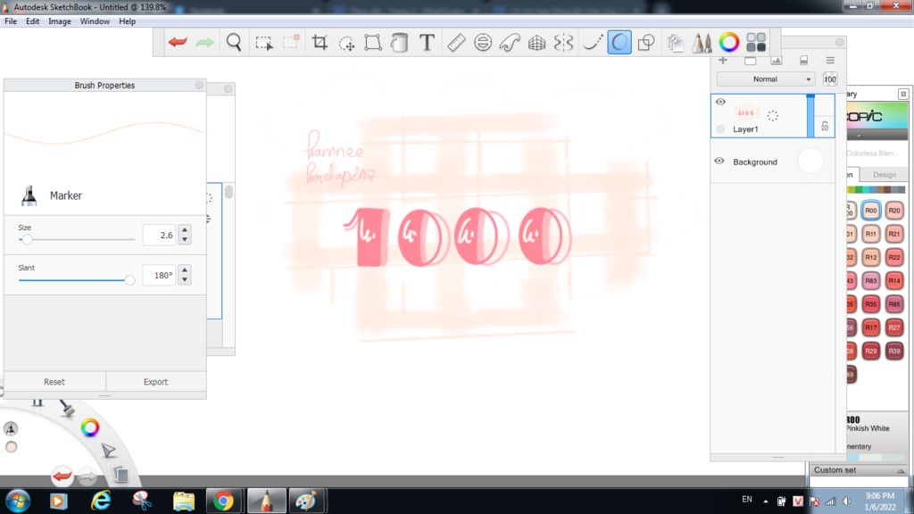The height and width of the screenshot is (514, 914).
Task: Expand the Custom set panel arrow
Action: [901, 471]
